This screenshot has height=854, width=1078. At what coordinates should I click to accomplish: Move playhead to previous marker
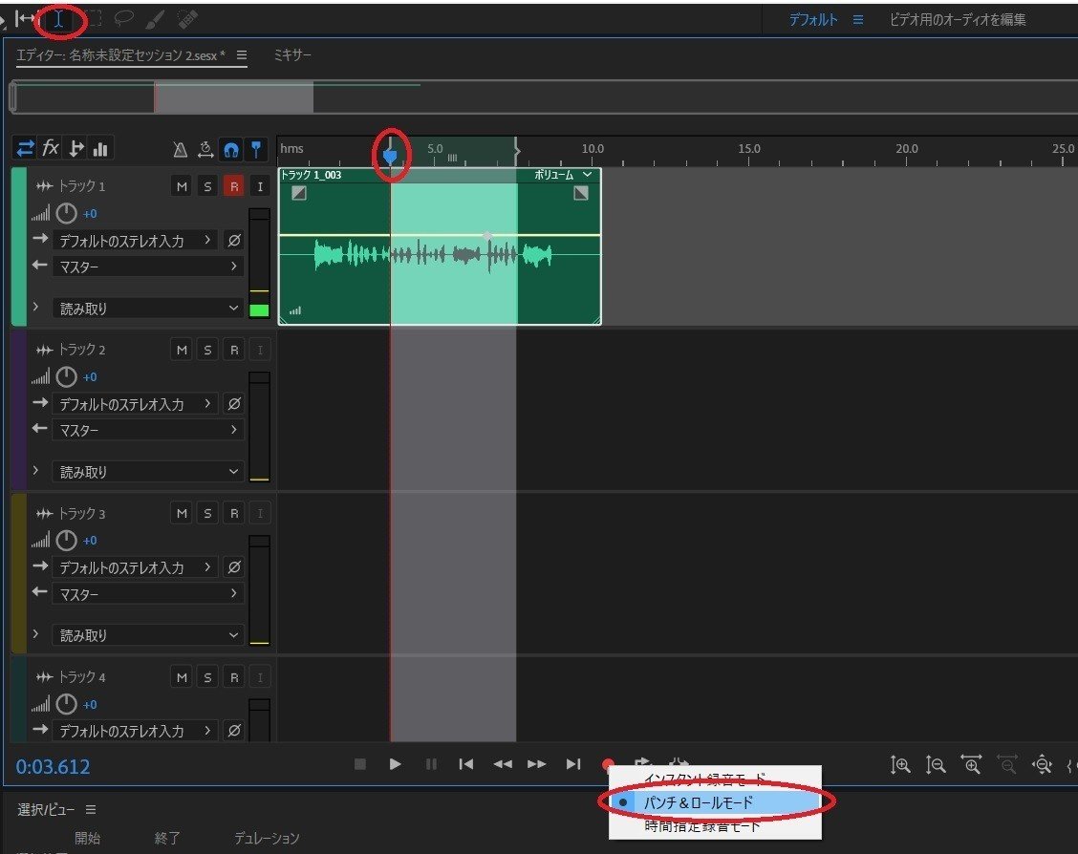(x=466, y=764)
